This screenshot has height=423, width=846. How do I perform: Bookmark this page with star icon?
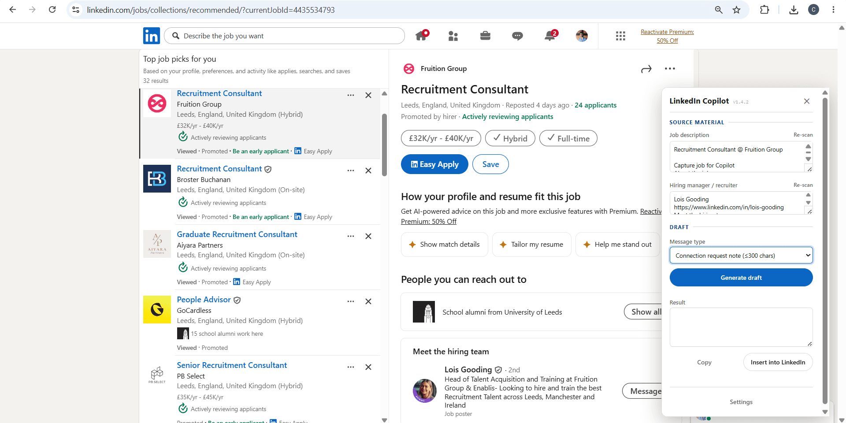click(736, 10)
